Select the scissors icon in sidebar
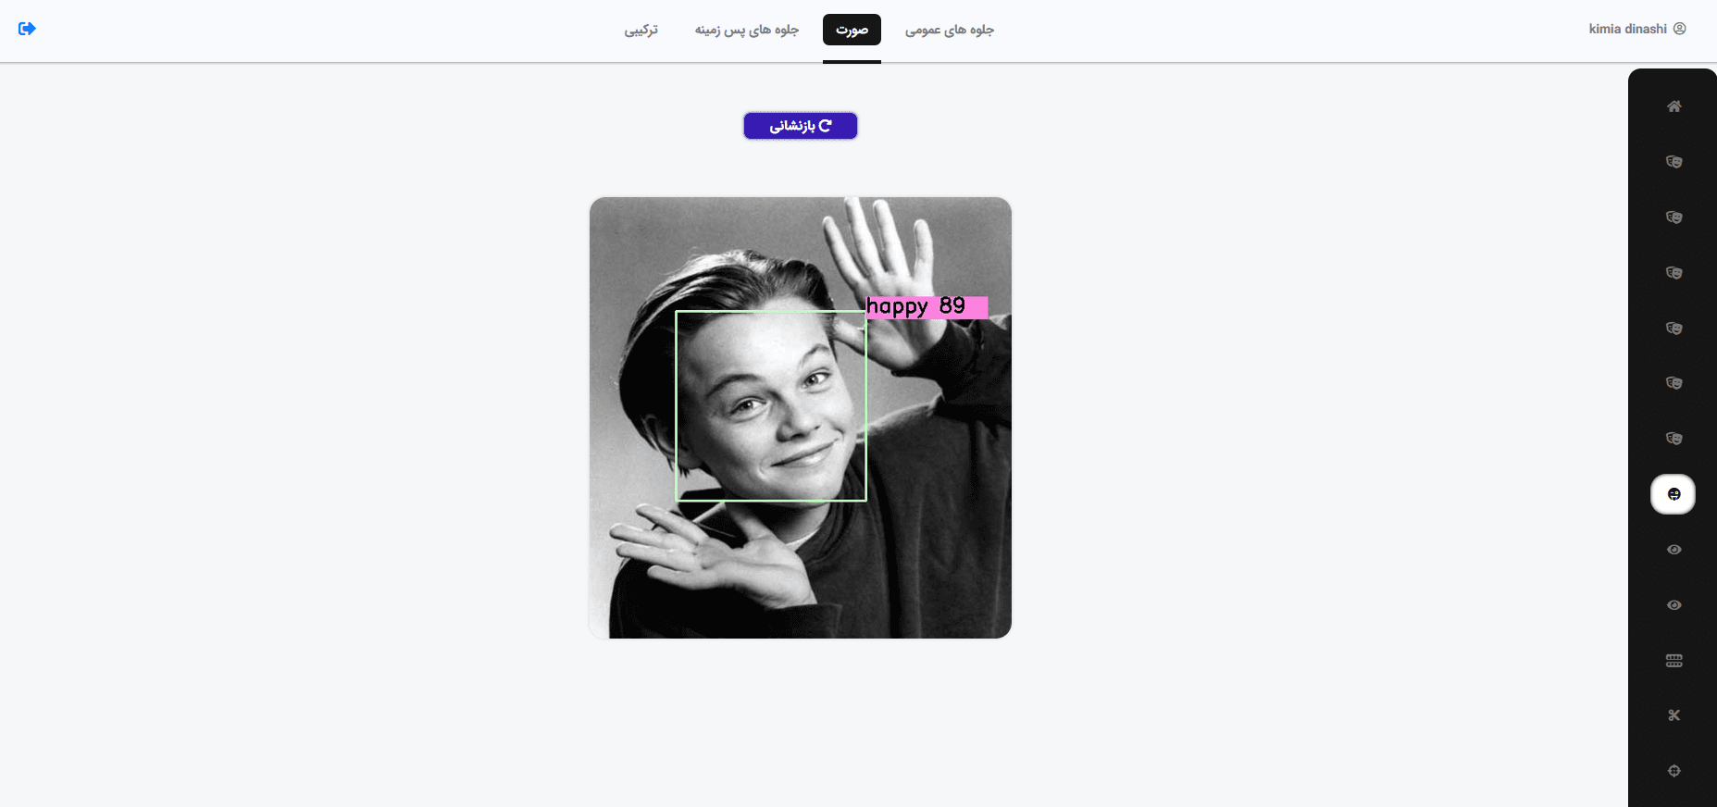Screen dimensions: 1717x807 tap(1673, 715)
